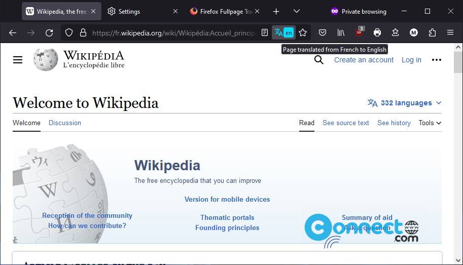463x265 pixels.
Task: Click the address bar URL field
Action: [x=173, y=33]
